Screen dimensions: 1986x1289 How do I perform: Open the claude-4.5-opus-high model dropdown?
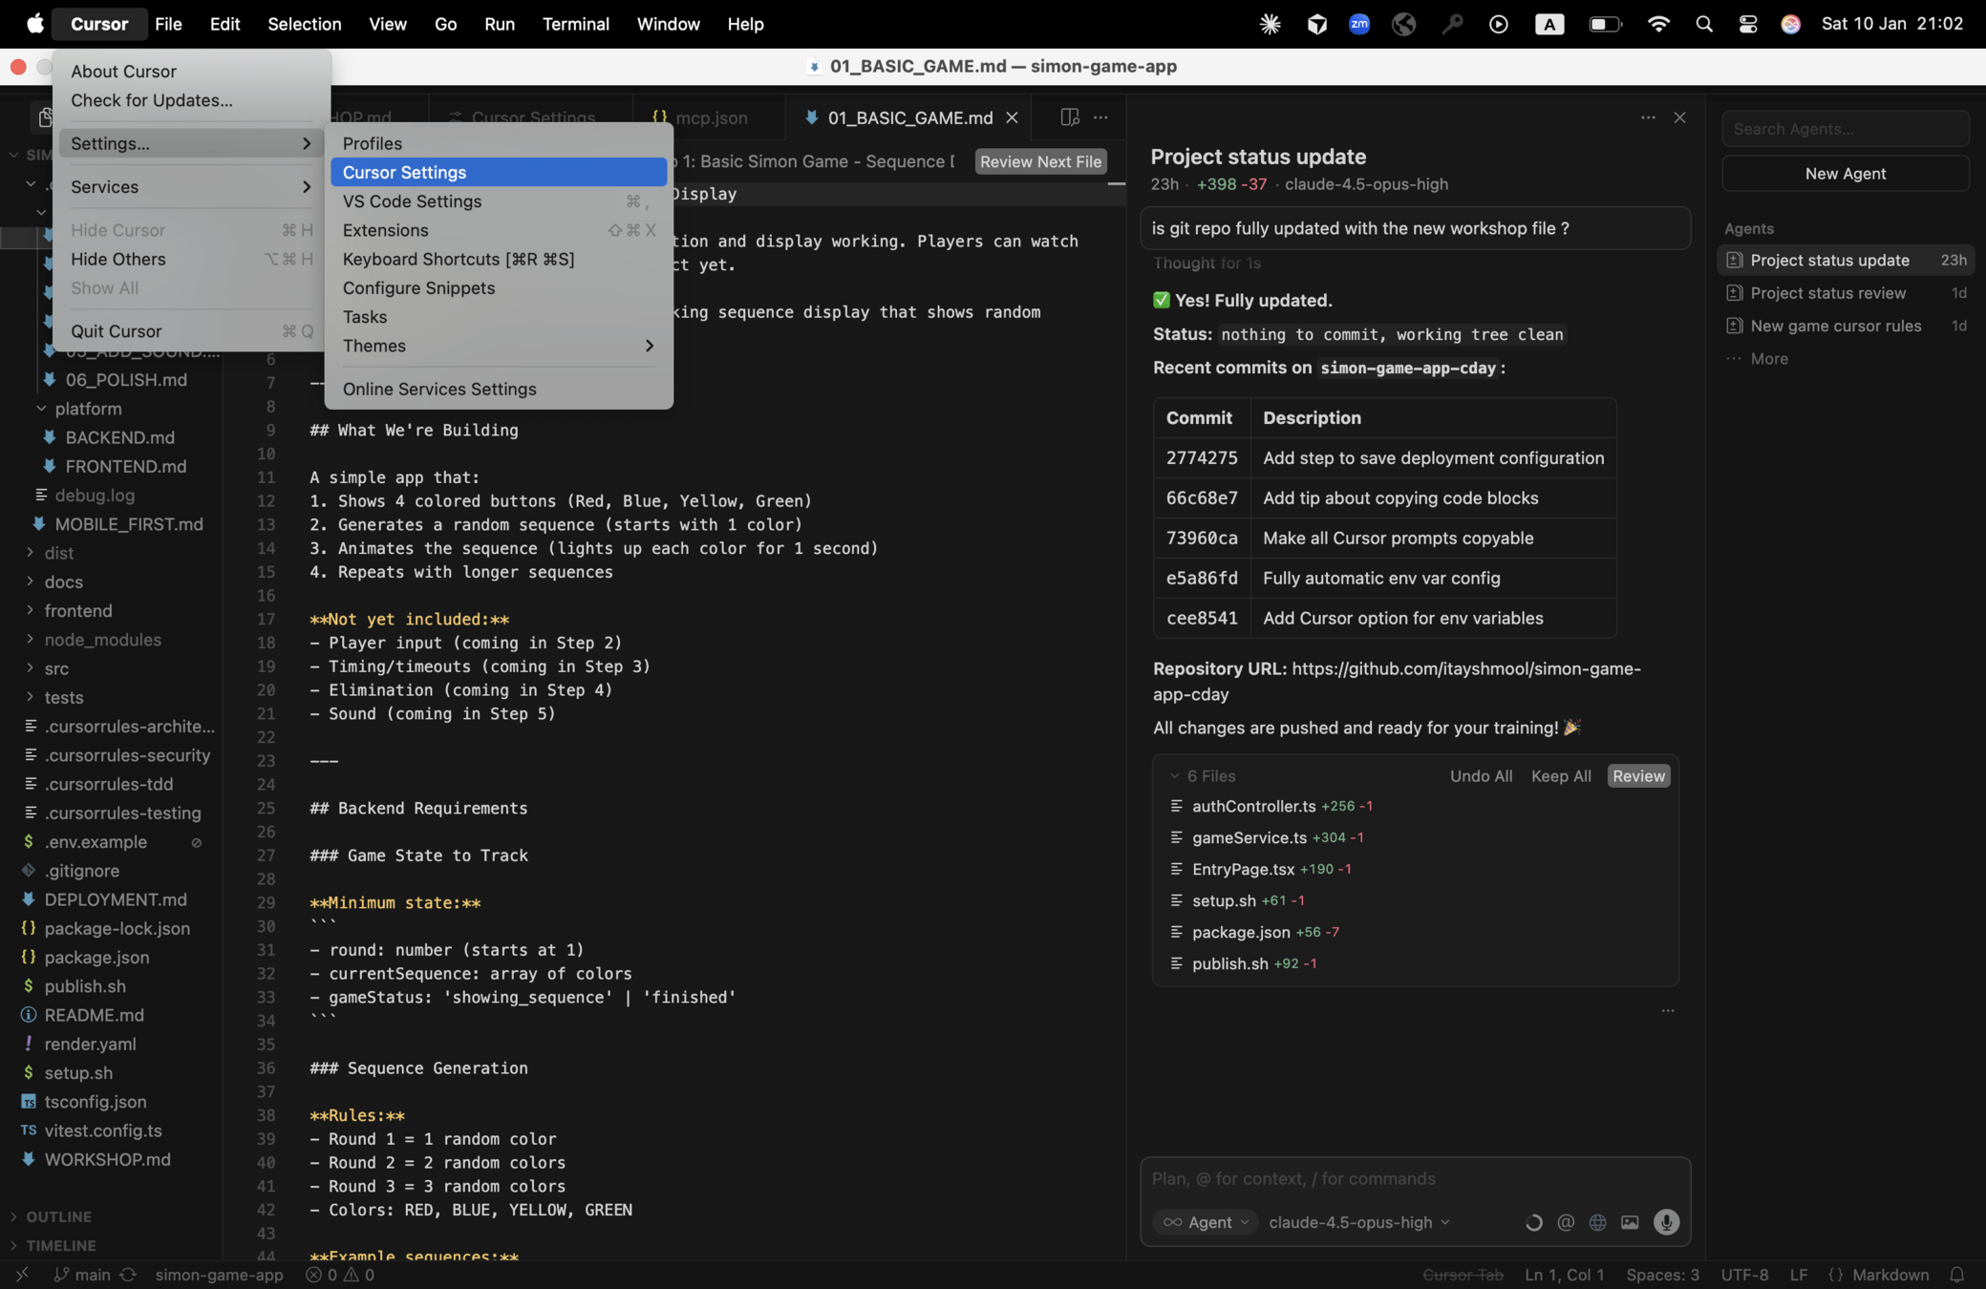click(x=1356, y=1222)
